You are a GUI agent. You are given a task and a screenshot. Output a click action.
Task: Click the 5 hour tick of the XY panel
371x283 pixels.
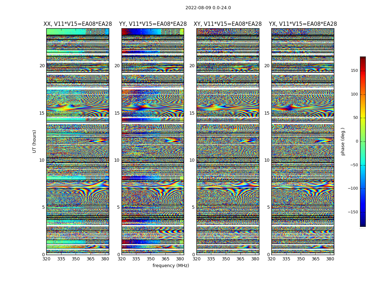193,207
